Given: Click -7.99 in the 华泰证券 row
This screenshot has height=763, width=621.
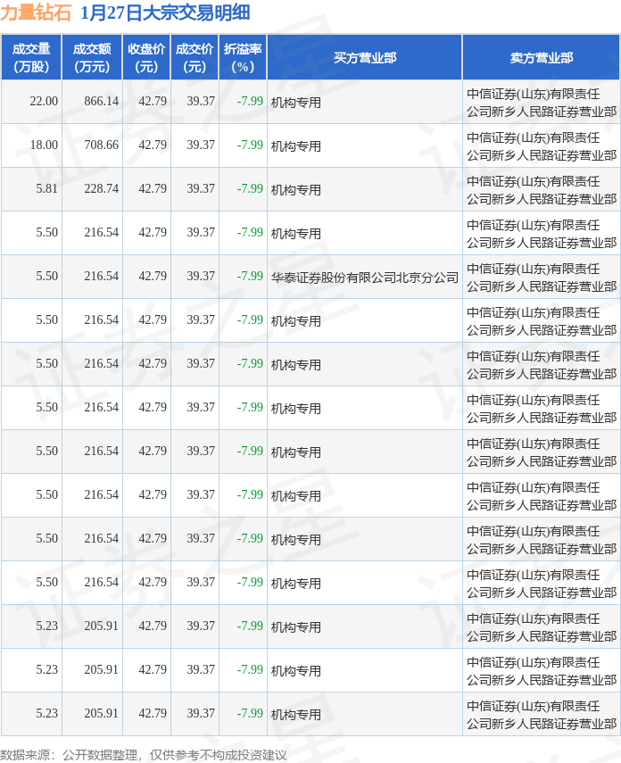Looking at the screenshot, I should pyautogui.click(x=250, y=276).
